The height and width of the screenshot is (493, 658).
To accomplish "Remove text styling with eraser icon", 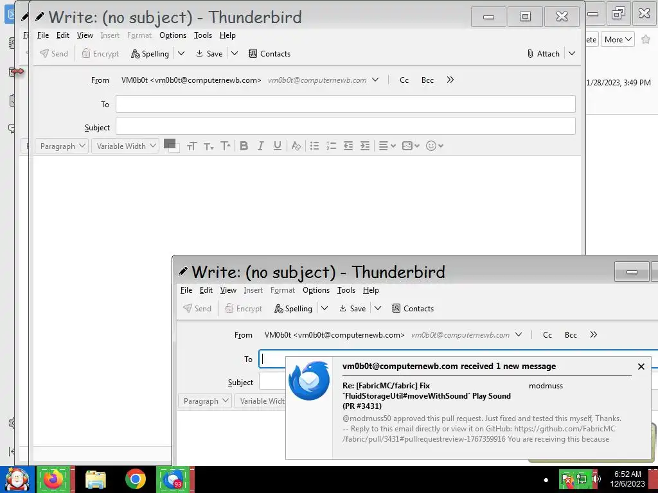I will pyautogui.click(x=296, y=146).
